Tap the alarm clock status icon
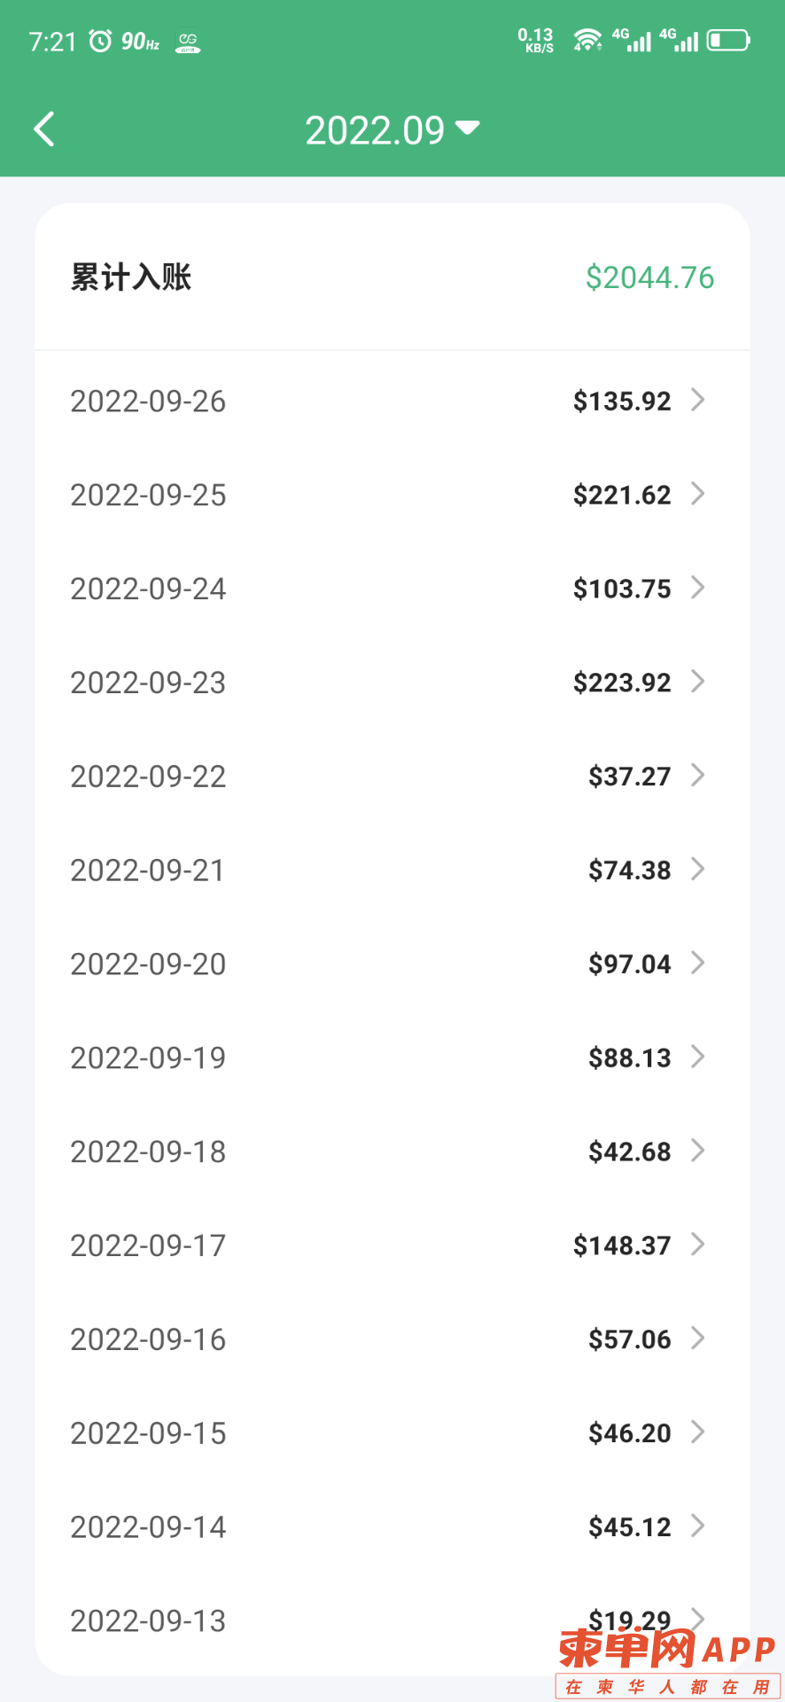The image size is (785, 1702). pyautogui.click(x=100, y=41)
